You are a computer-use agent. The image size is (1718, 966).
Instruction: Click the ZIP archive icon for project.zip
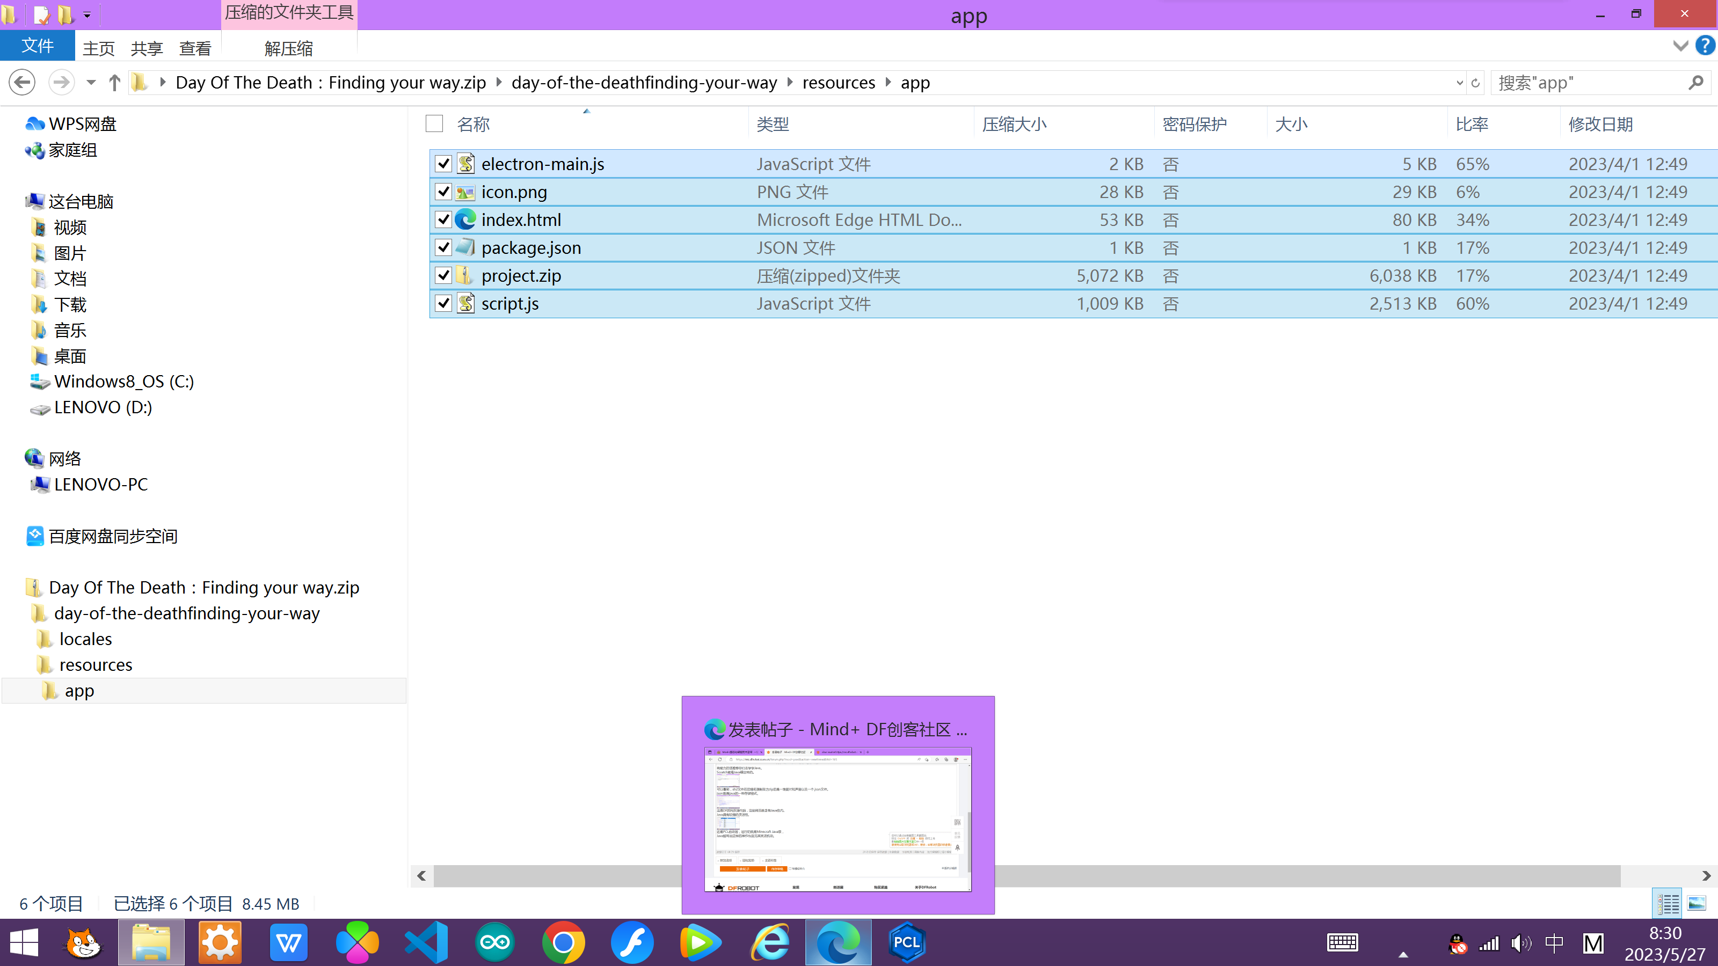coord(467,275)
